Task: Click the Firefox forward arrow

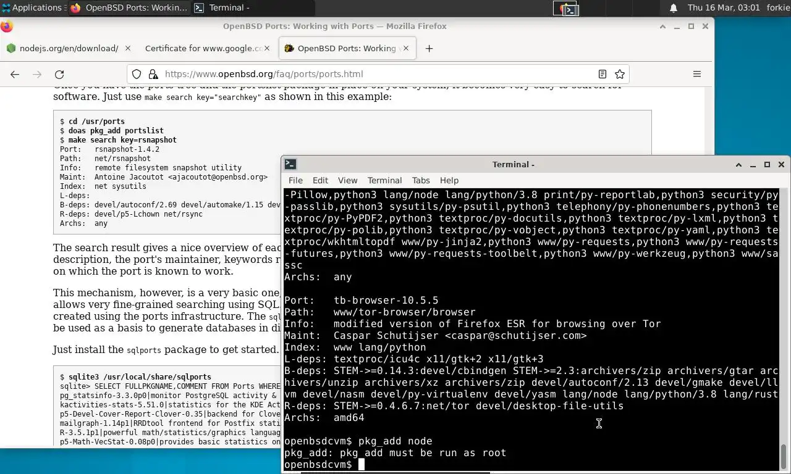Action: (37, 74)
